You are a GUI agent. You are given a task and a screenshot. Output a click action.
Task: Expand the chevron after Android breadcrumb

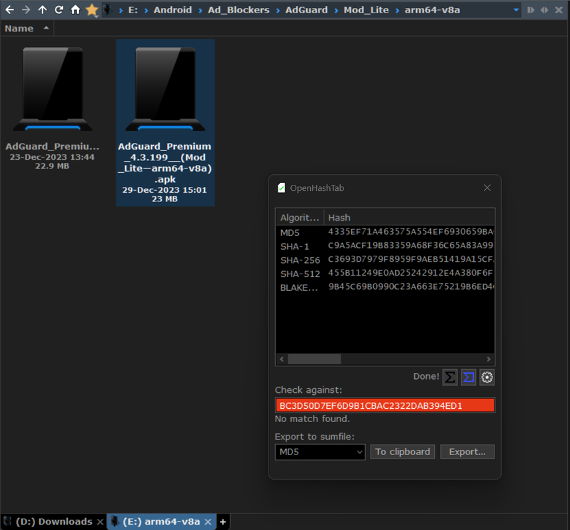pyautogui.click(x=200, y=11)
